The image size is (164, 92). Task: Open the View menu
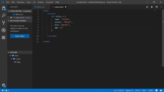coord(28,2)
